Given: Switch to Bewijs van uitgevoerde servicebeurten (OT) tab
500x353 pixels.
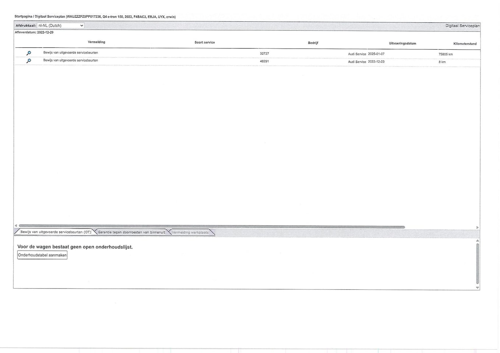Looking at the screenshot, I should tap(55, 232).
